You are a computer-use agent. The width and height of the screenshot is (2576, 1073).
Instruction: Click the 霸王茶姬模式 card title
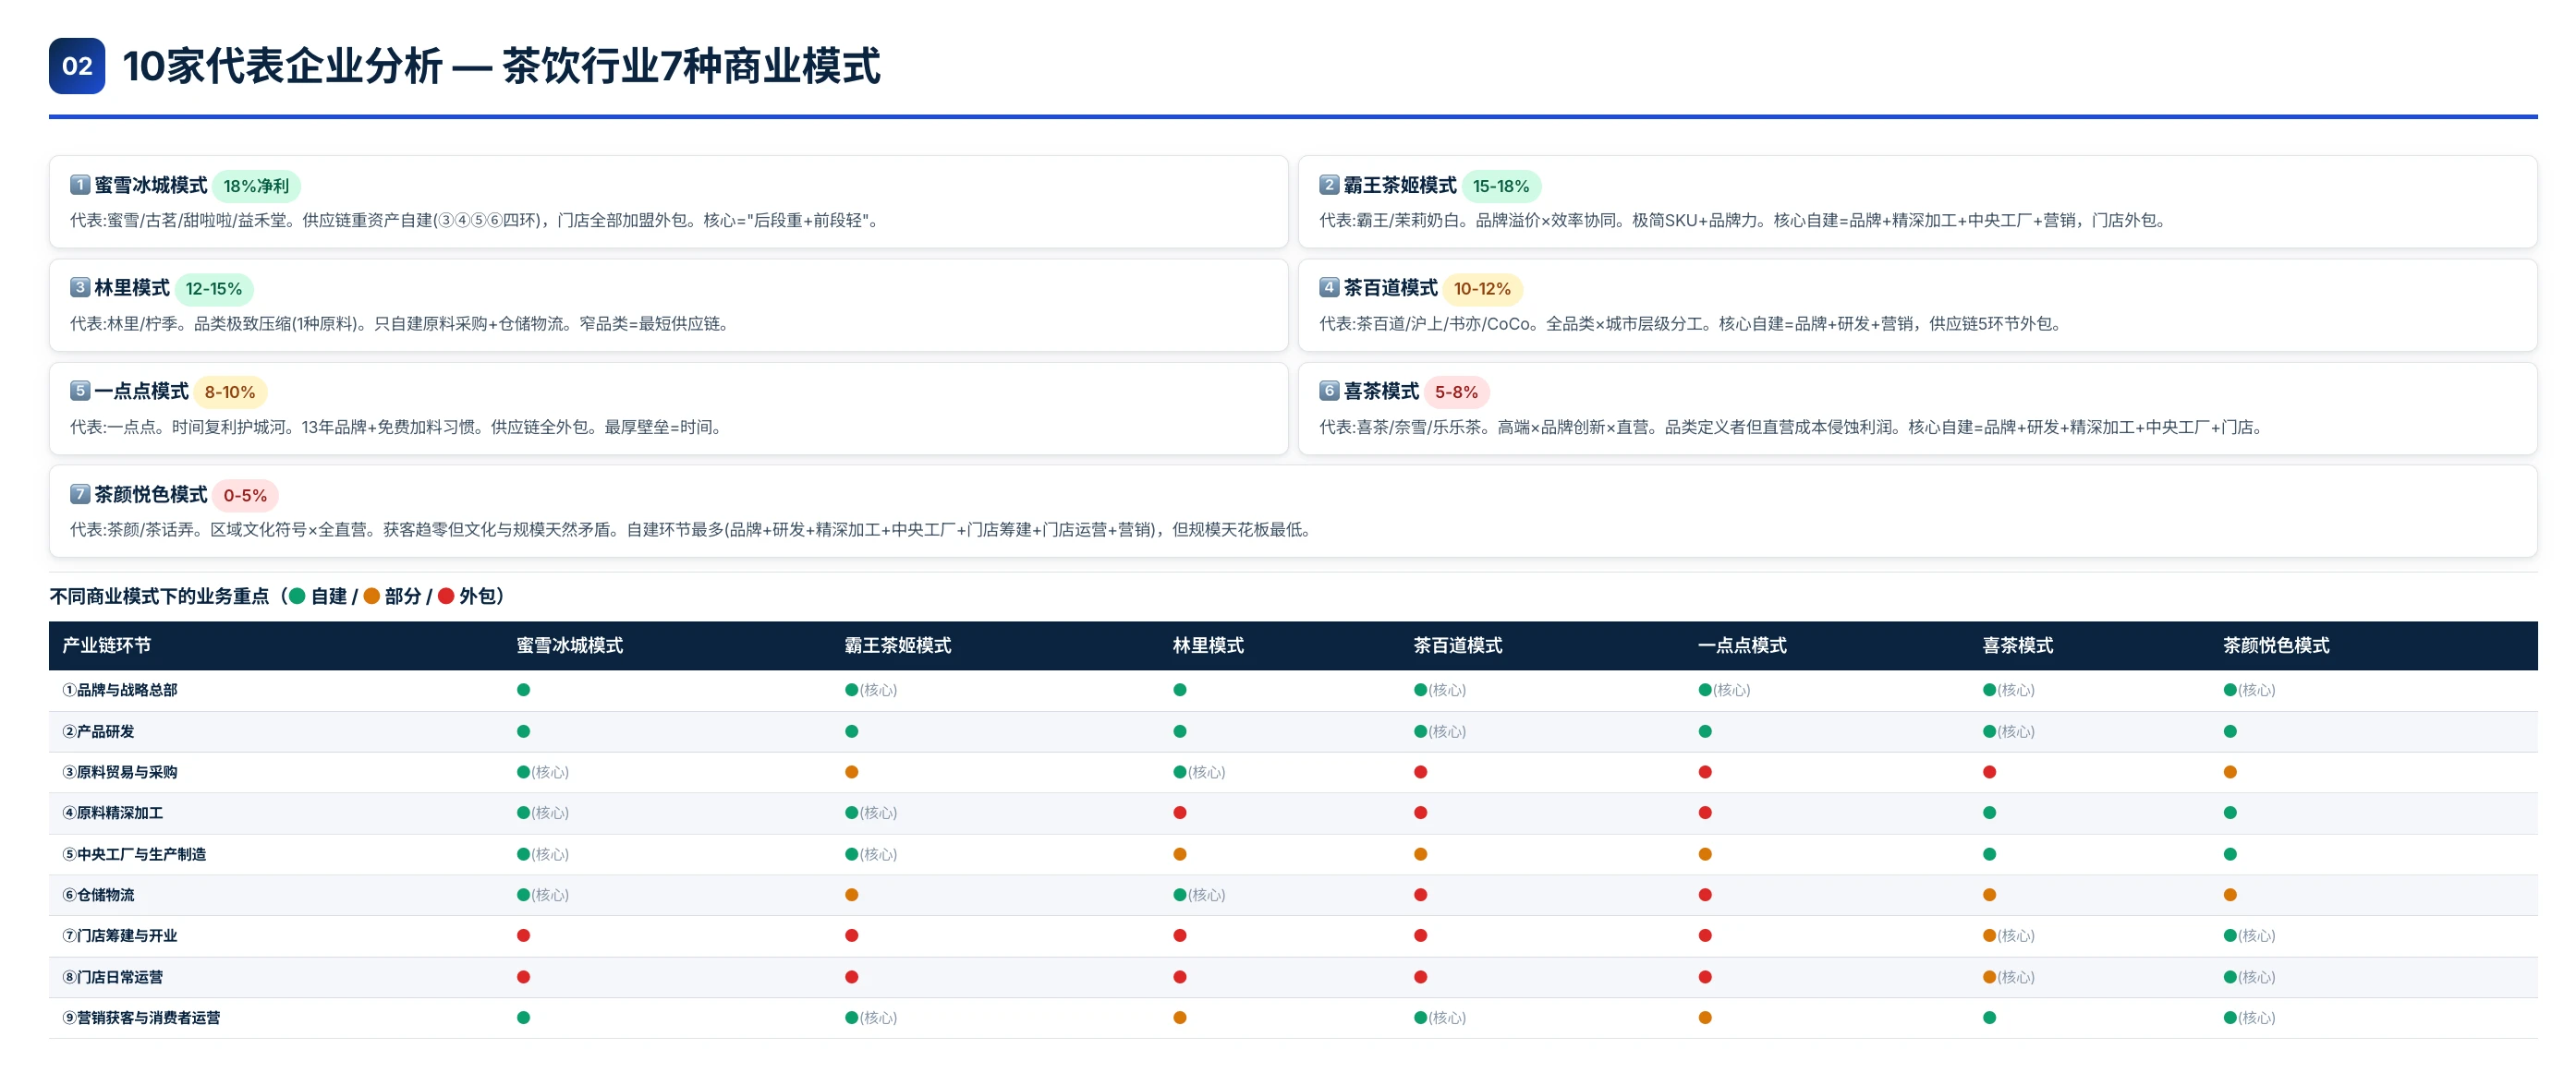click(1400, 185)
